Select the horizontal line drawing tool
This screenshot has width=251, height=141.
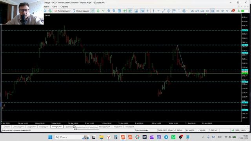tap(158, 11)
